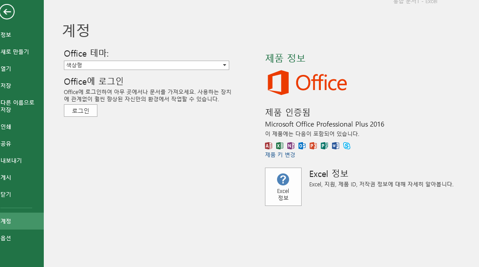
Task: Choose 열기 from the backstage menu
Action: (x=22, y=69)
